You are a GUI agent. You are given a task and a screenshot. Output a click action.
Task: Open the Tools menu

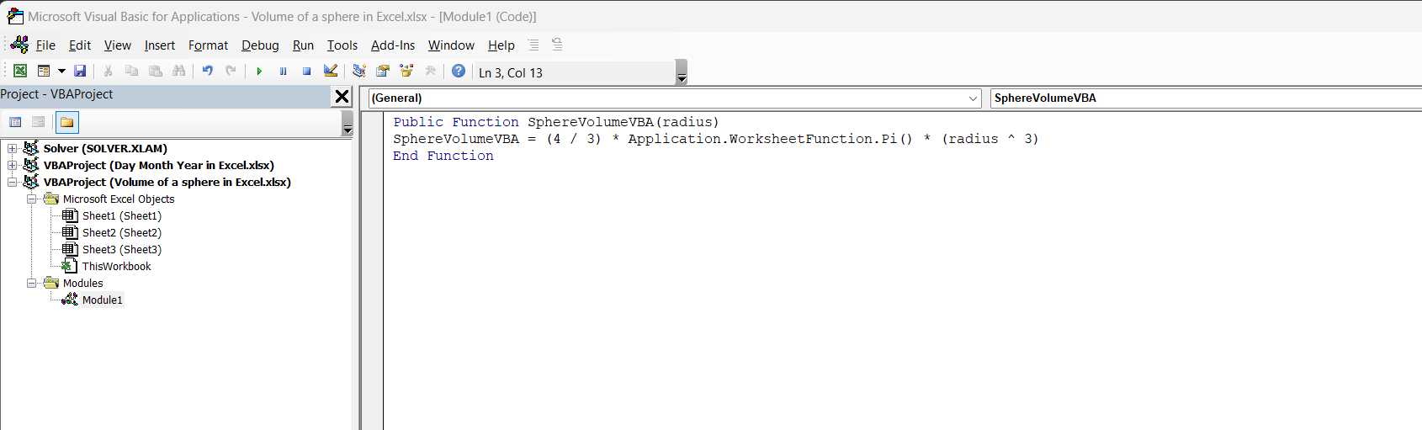pos(342,45)
